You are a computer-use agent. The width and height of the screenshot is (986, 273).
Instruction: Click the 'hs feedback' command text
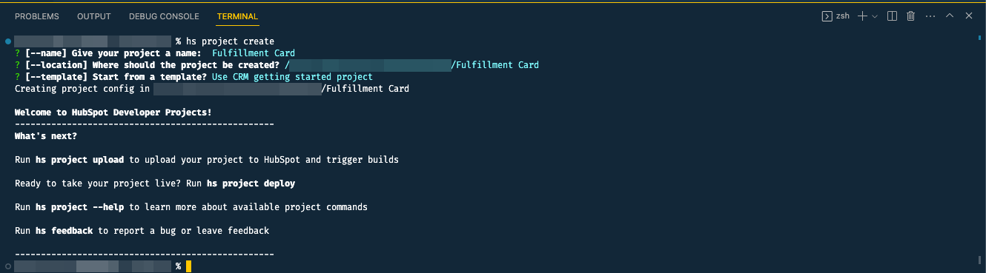[x=64, y=231]
